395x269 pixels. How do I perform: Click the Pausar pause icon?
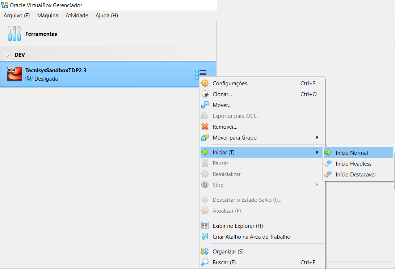[x=205, y=163]
